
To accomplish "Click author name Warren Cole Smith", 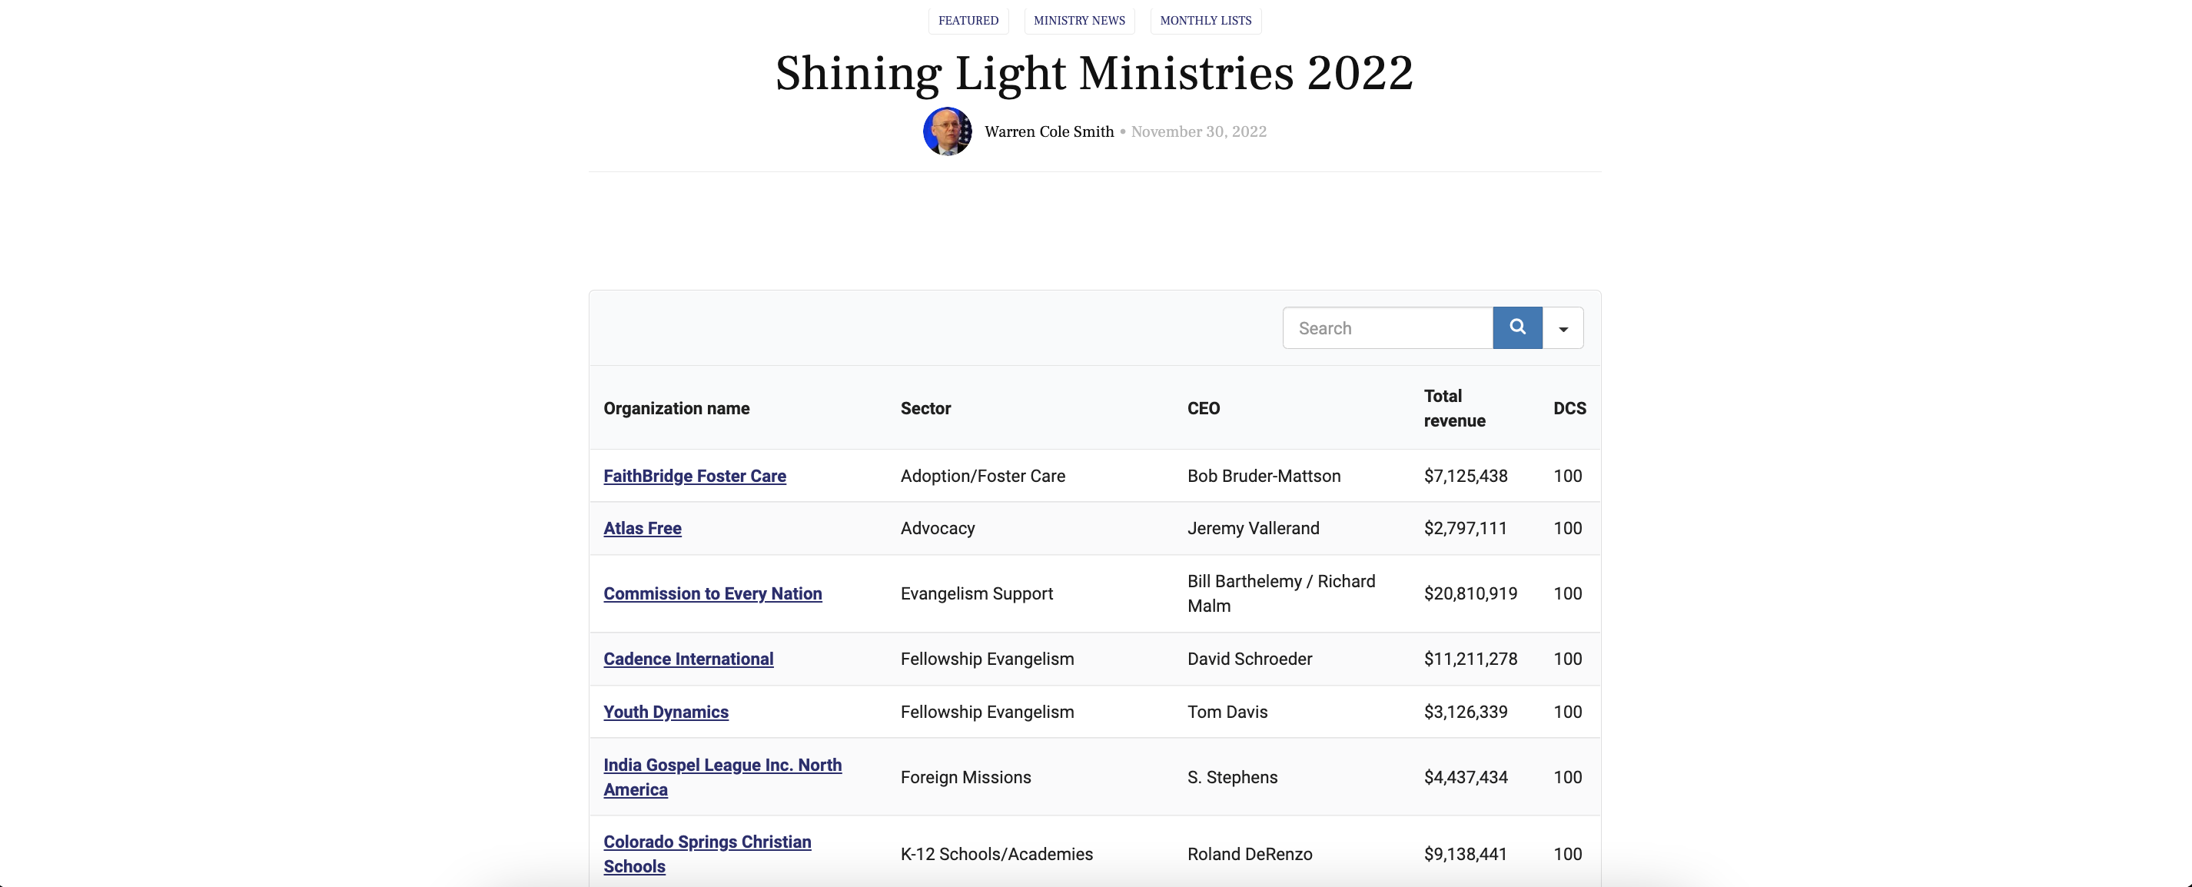I will click(1049, 131).
